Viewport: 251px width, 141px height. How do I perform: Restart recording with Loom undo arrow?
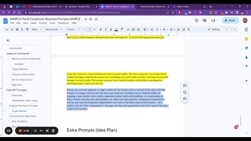pyautogui.click(x=41, y=131)
